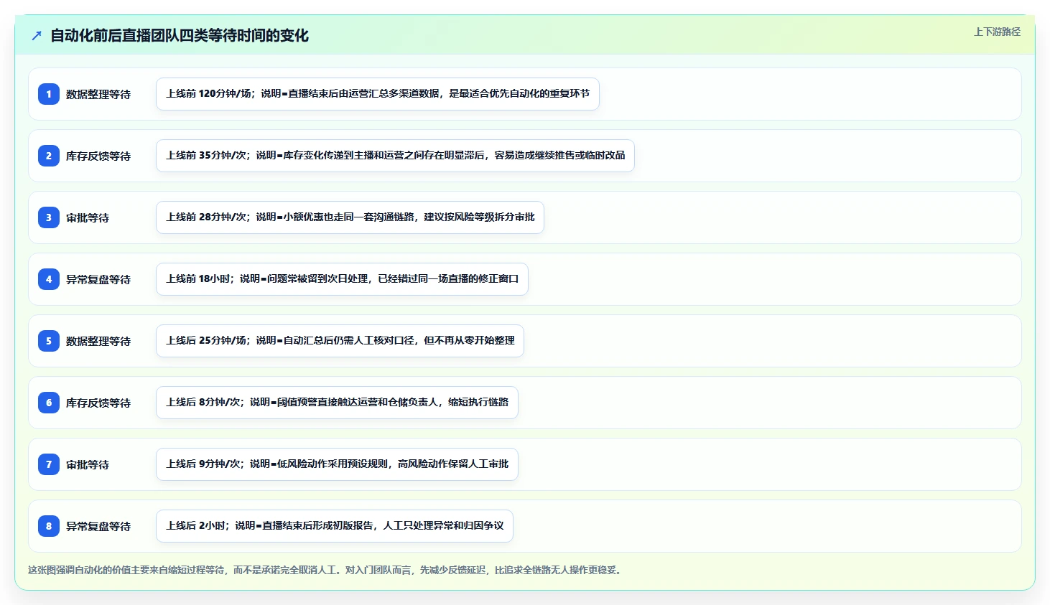
Task: Click the 上线前 28分钟/次 description box
Action: [350, 217]
